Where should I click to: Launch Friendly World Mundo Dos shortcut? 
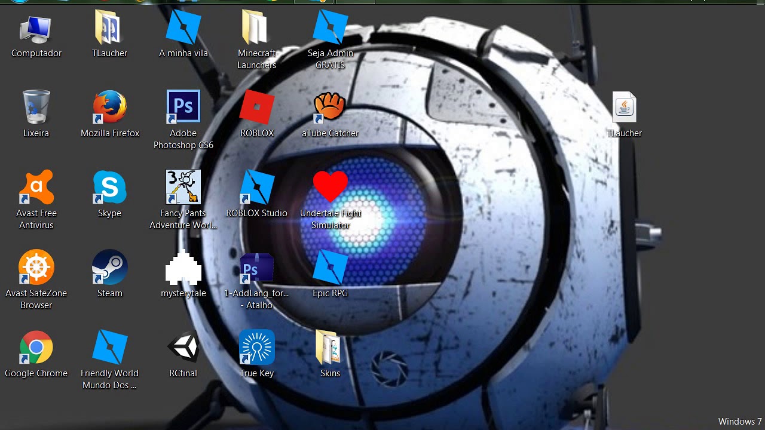pos(110,347)
